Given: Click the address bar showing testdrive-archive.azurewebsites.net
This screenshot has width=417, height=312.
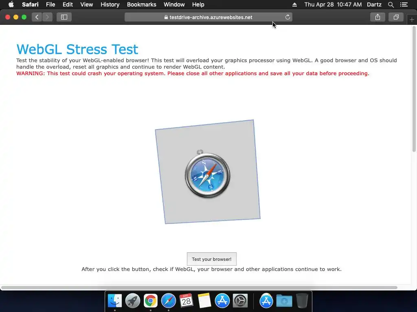Looking at the screenshot, I should point(208,17).
